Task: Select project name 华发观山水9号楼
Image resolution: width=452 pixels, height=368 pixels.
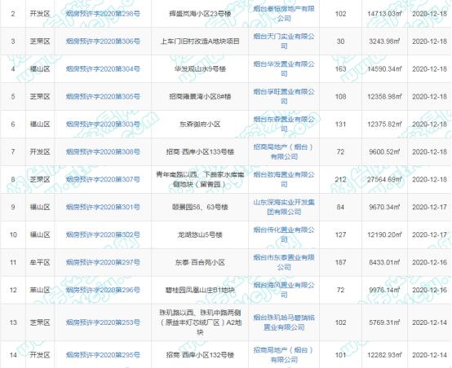Action: tap(200, 69)
